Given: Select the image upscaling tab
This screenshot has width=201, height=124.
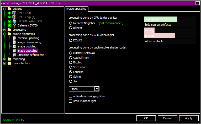Looking at the screenshot, I should point(77,9).
